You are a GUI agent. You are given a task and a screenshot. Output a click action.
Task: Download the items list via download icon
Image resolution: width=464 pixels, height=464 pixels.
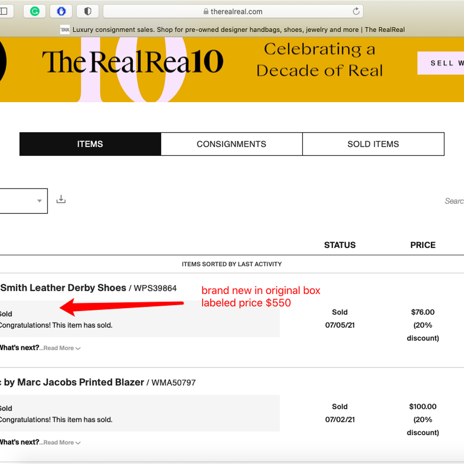point(61,199)
